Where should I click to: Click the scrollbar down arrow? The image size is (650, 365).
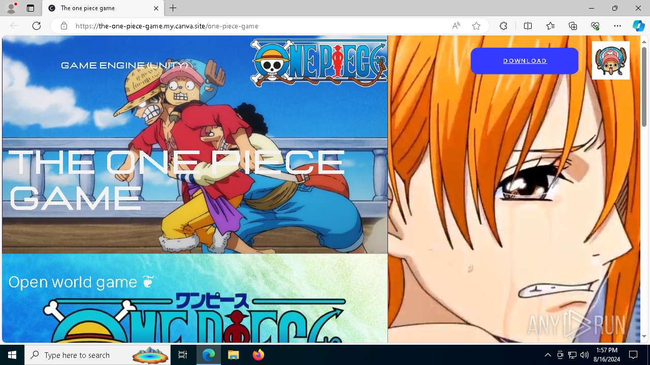(x=644, y=336)
